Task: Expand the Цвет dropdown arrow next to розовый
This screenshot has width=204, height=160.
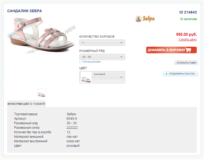Action: [x=121, y=77]
